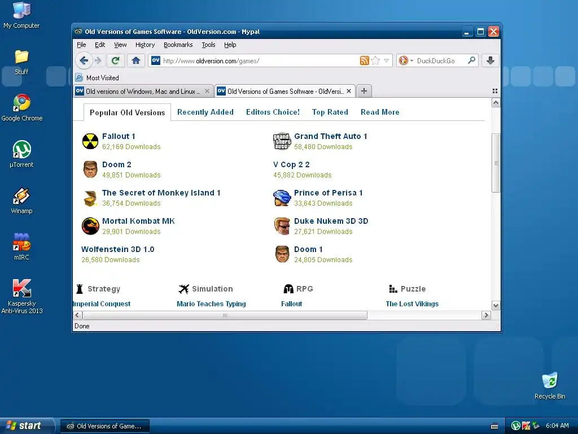Viewport: 578px width, 434px height.
Task: Click the Old Versions of Game taskbar button
Action: tap(105, 426)
